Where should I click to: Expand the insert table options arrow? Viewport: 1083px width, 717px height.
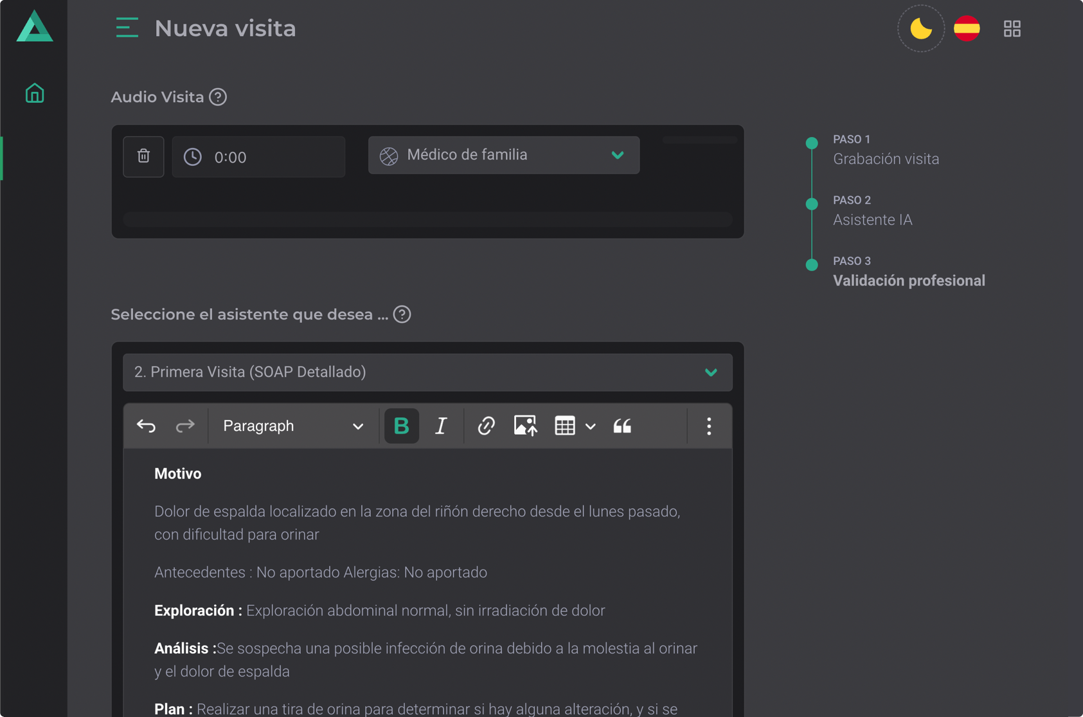click(x=591, y=426)
